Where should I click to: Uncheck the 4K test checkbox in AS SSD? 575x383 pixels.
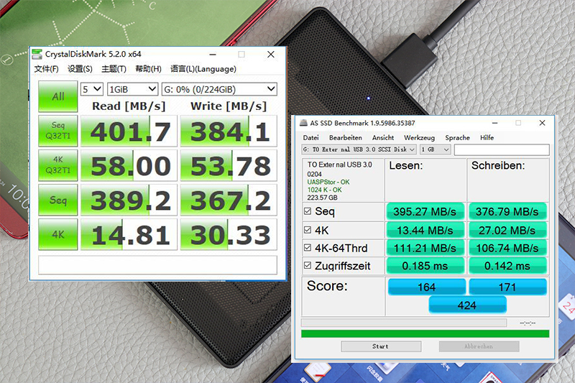[x=308, y=230]
